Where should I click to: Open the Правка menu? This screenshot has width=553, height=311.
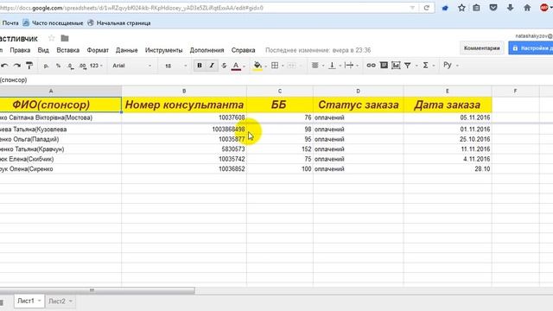20,50
